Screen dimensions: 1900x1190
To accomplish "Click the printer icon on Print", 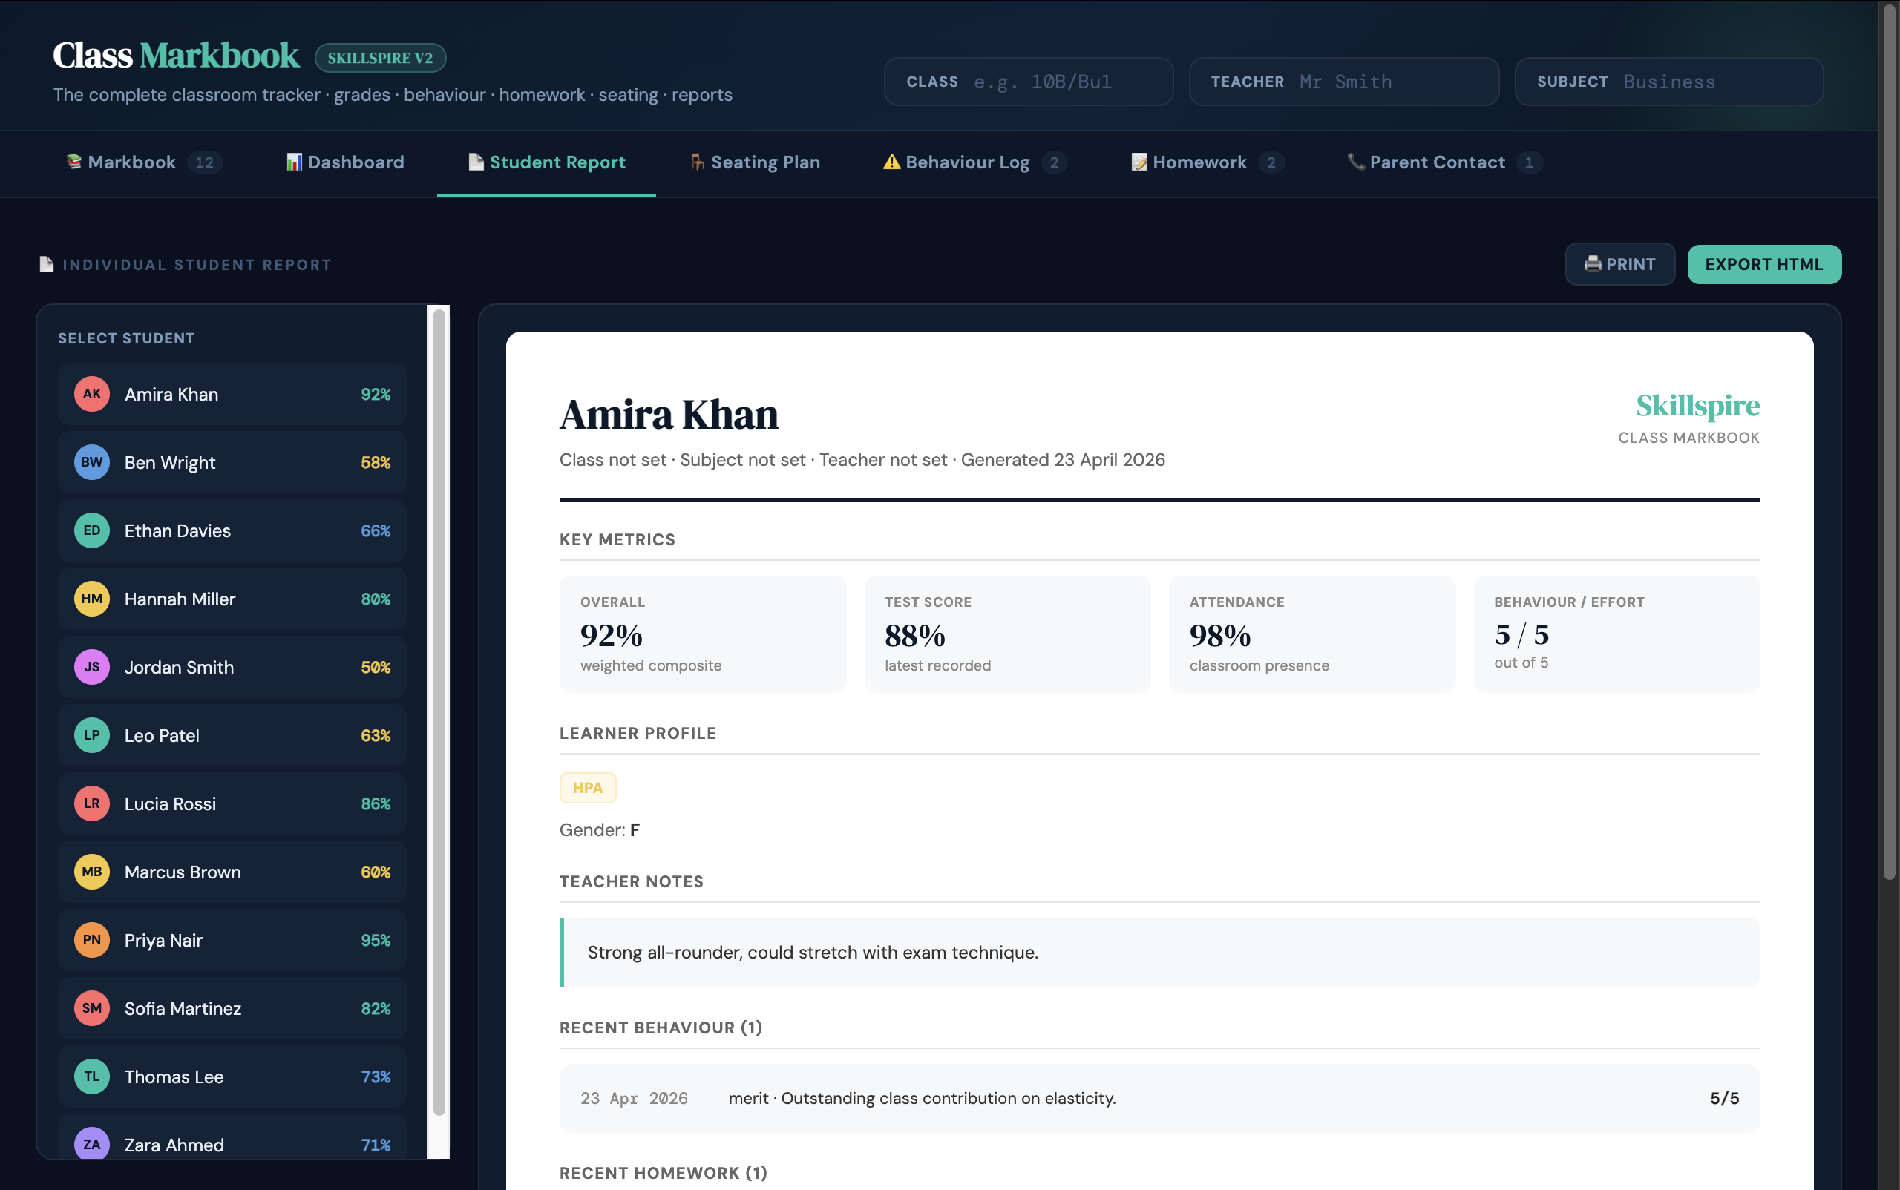I will 1592,264.
